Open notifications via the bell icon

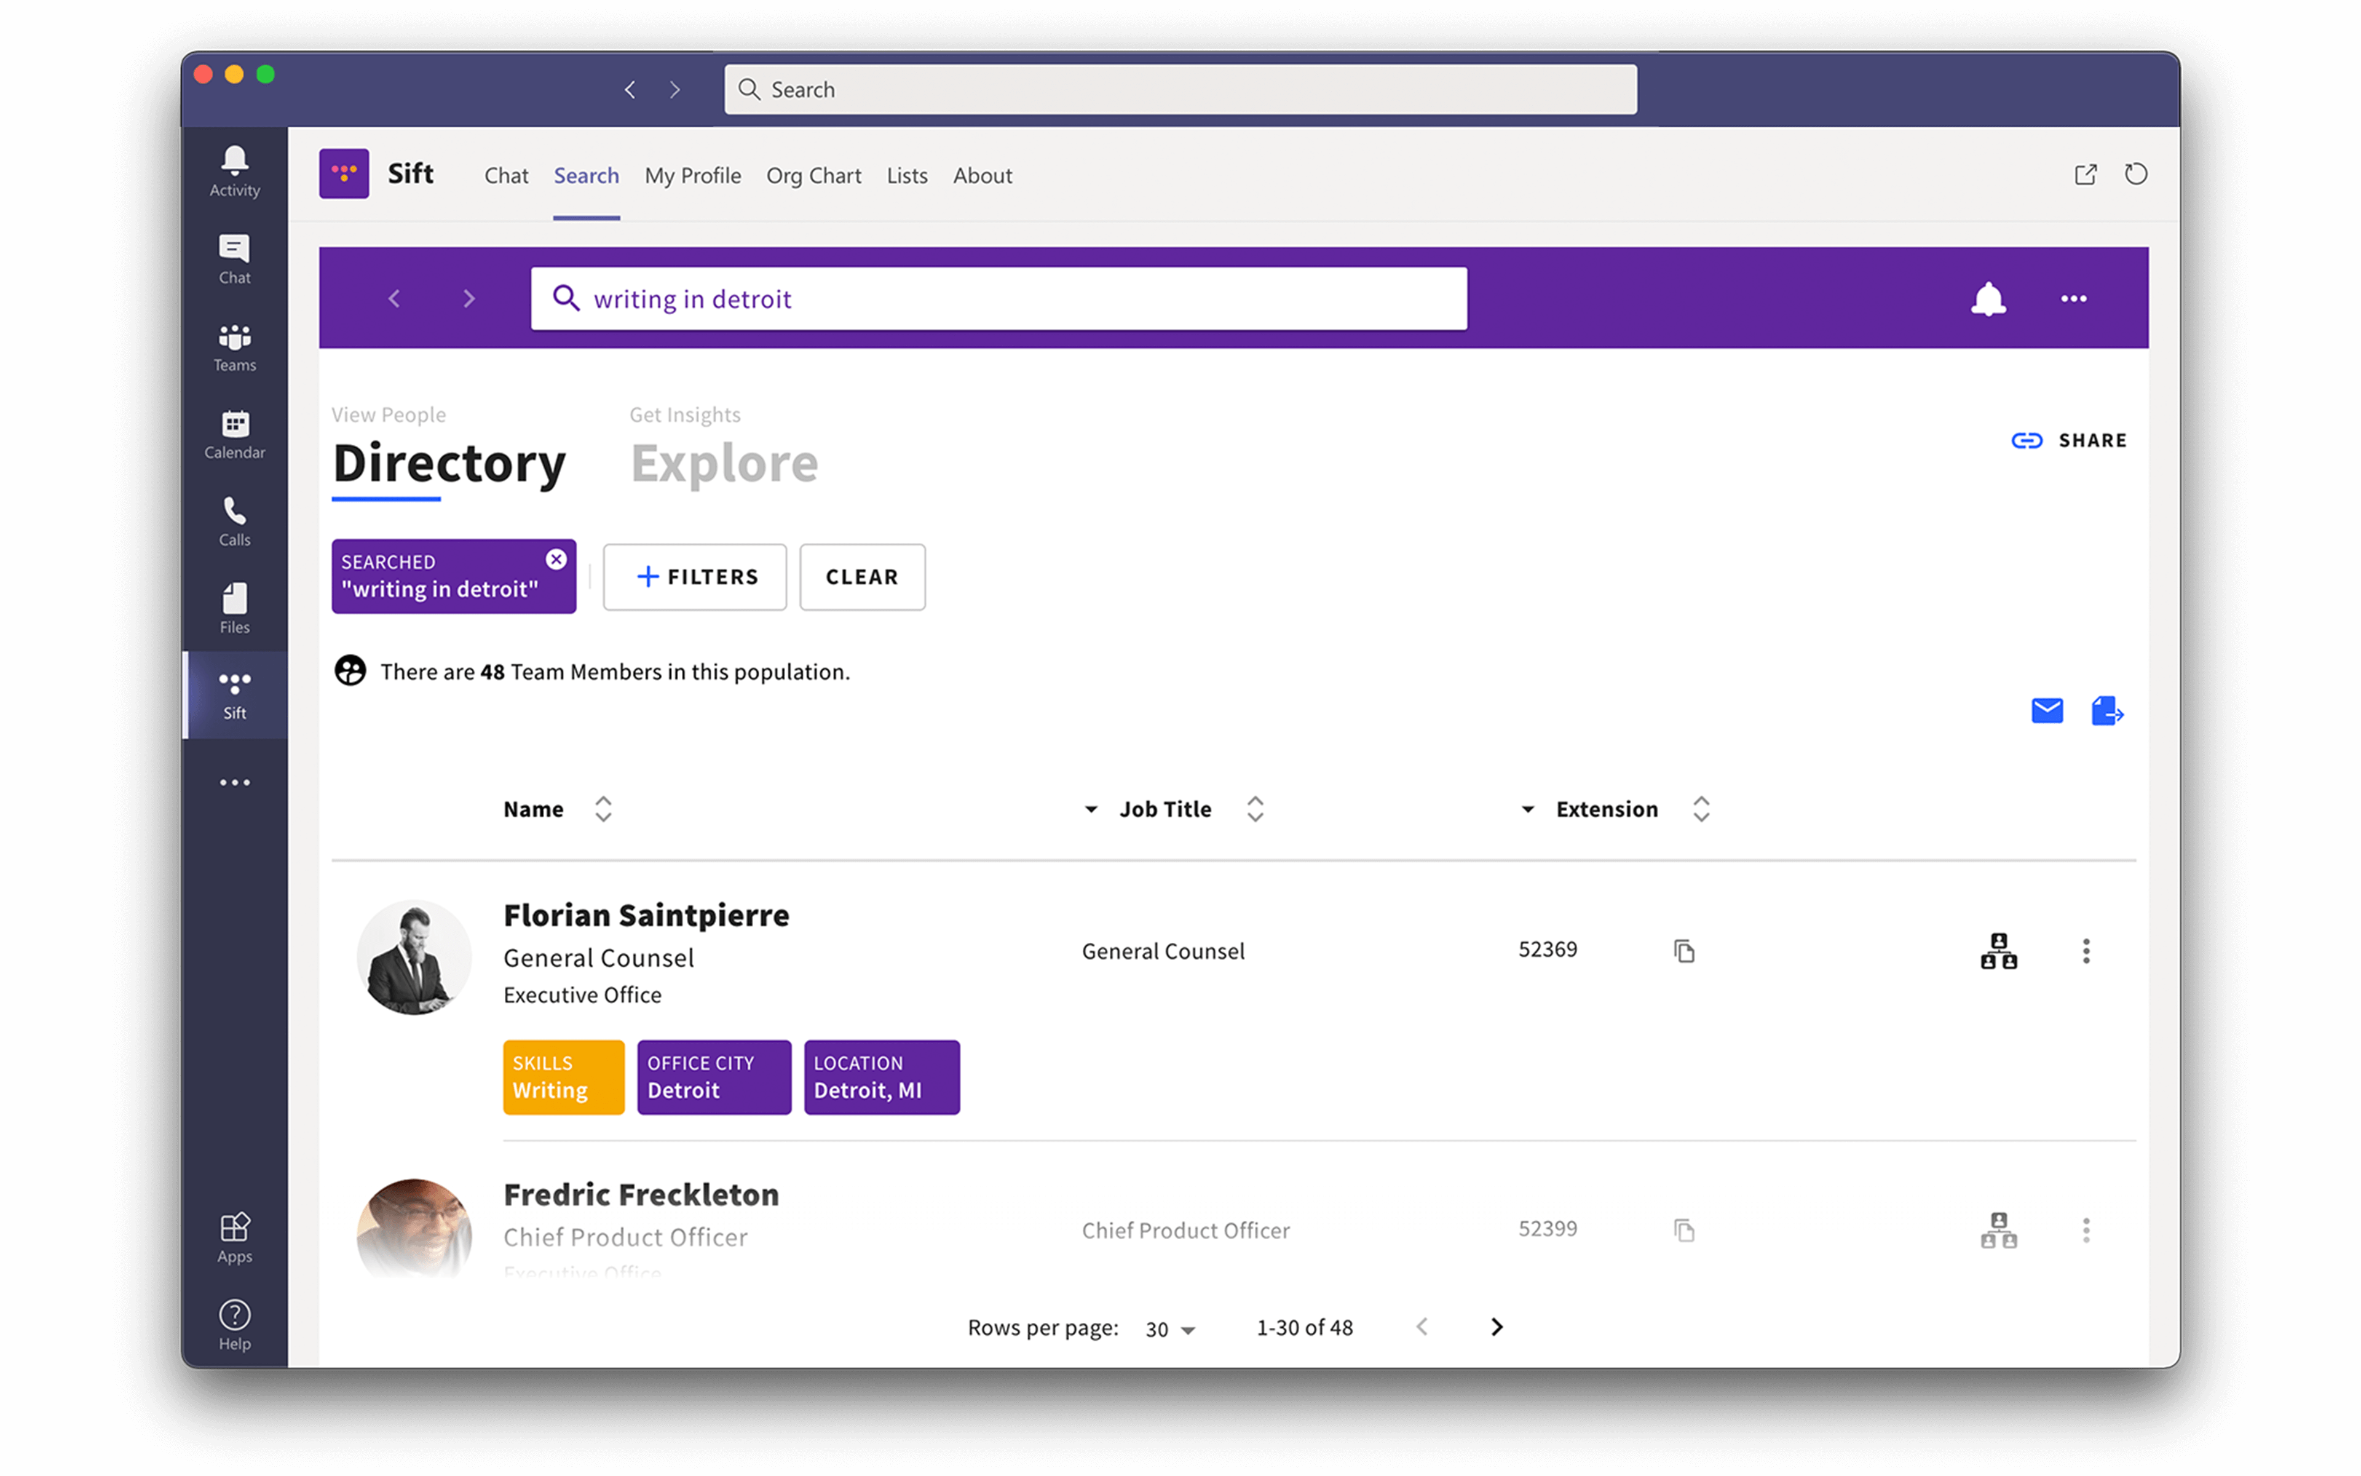[1990, 299]
